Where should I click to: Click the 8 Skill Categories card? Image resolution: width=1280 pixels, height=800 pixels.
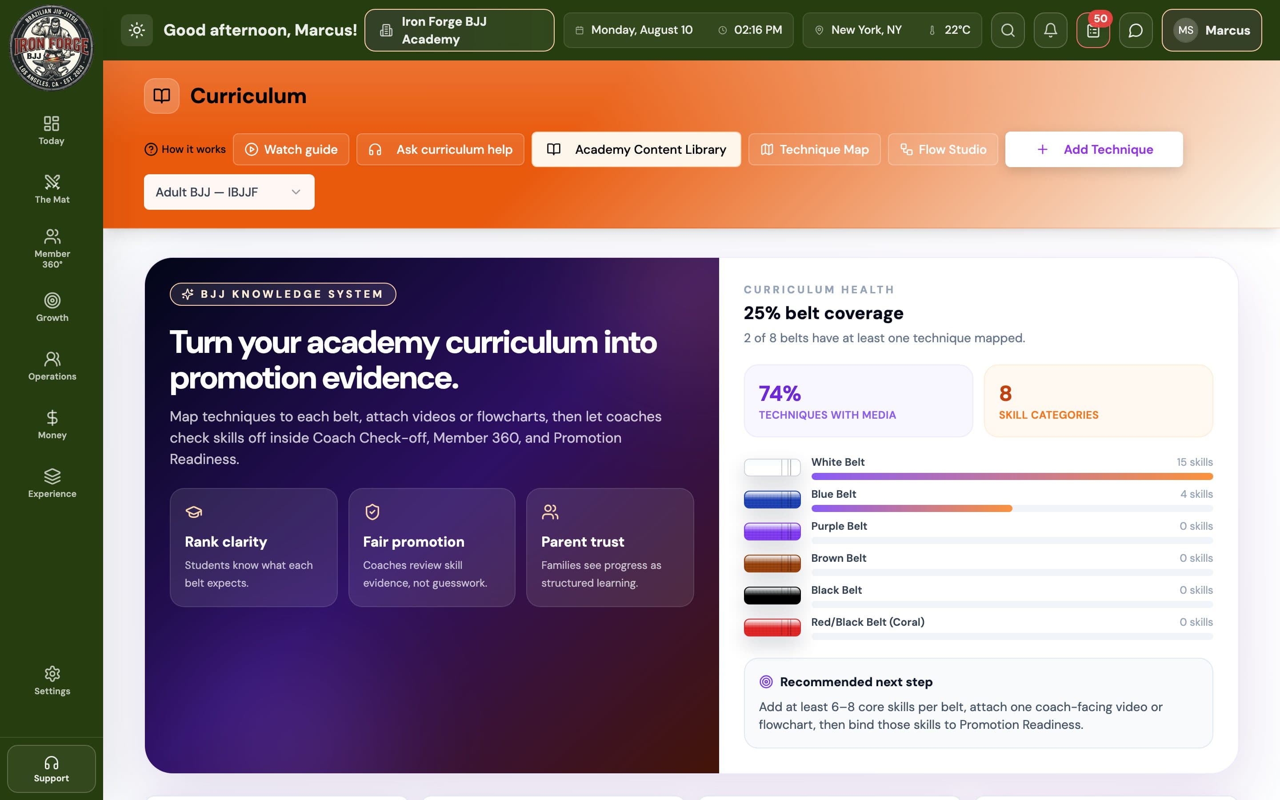pyautogui.click(x=1098, y=401)
